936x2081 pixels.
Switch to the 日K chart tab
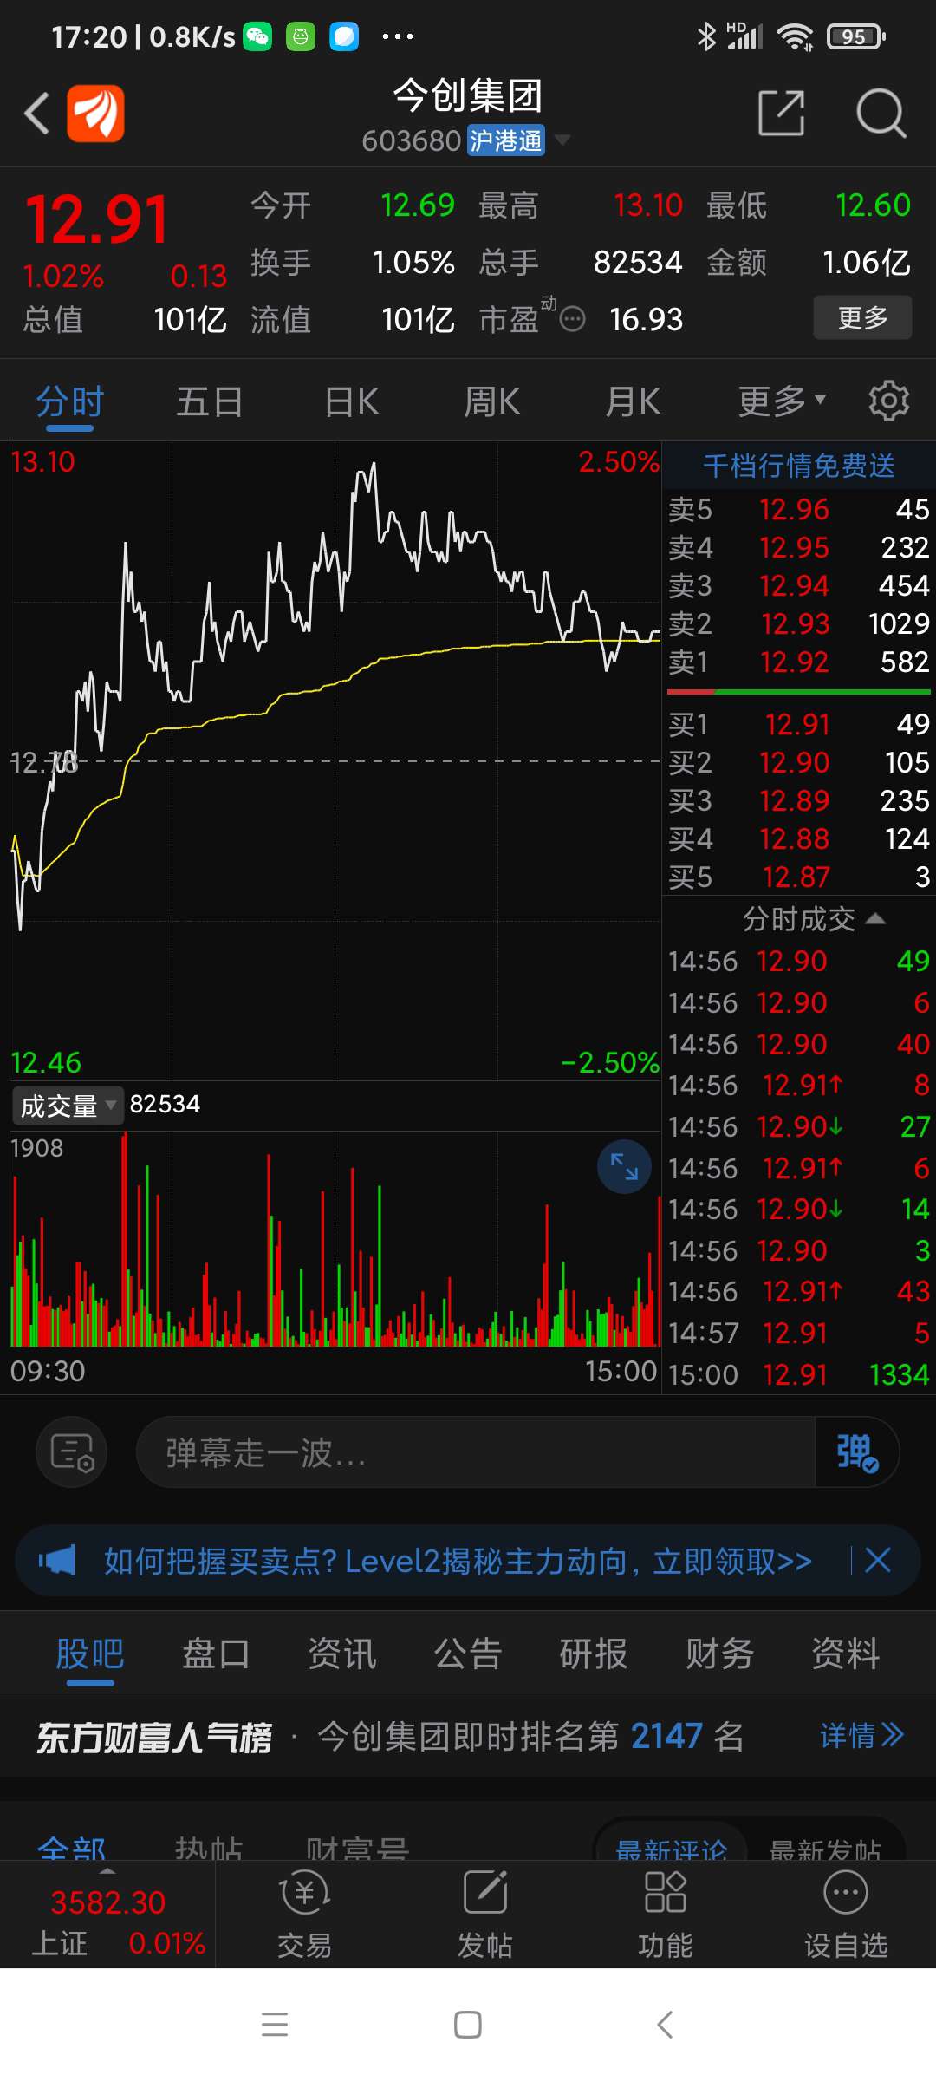pyautogui.click(x=352, y=402)
